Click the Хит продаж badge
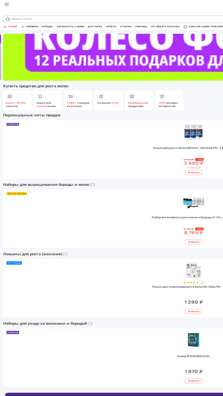 [14, 263]
